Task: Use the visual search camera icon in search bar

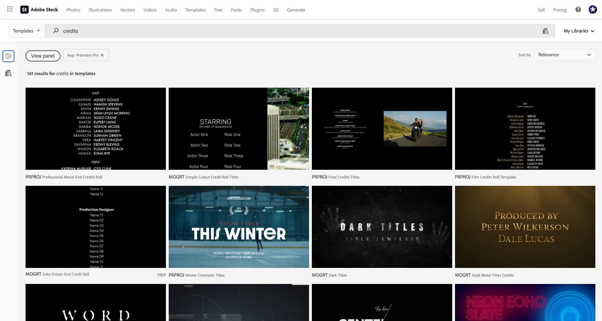Action: tap(545, 31)
